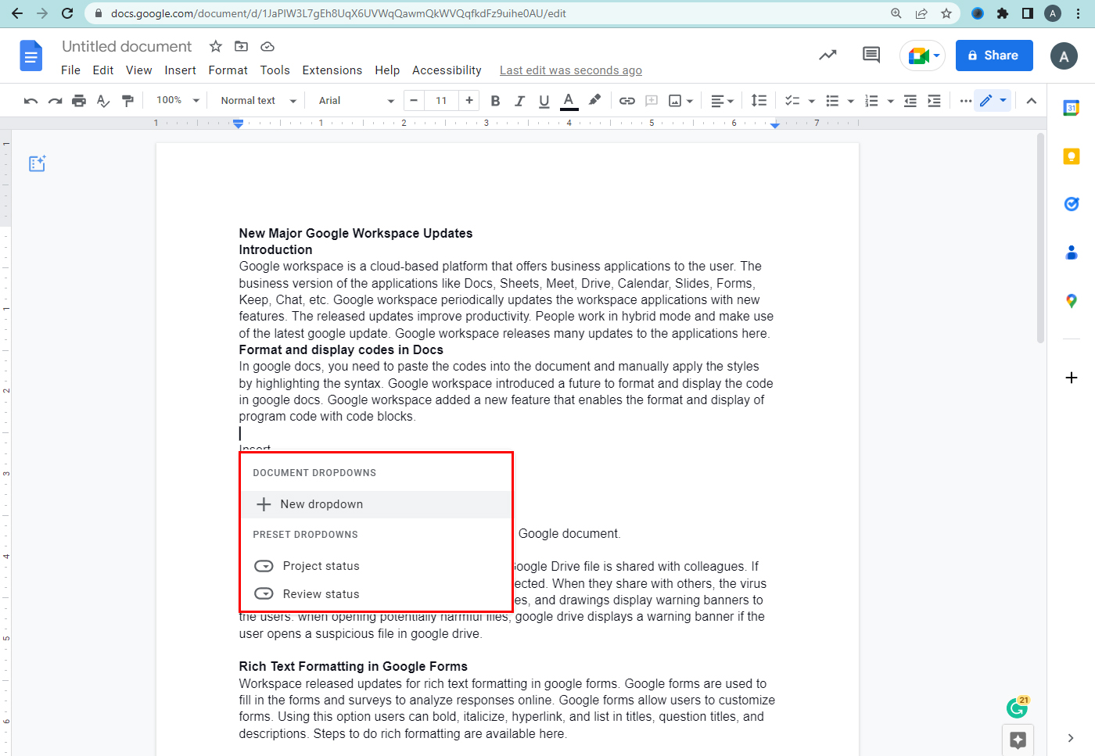Viewport: 1095px width, 756px height.
Task: Click the print icon in toolbar
Action: click(x=79, y=101)
